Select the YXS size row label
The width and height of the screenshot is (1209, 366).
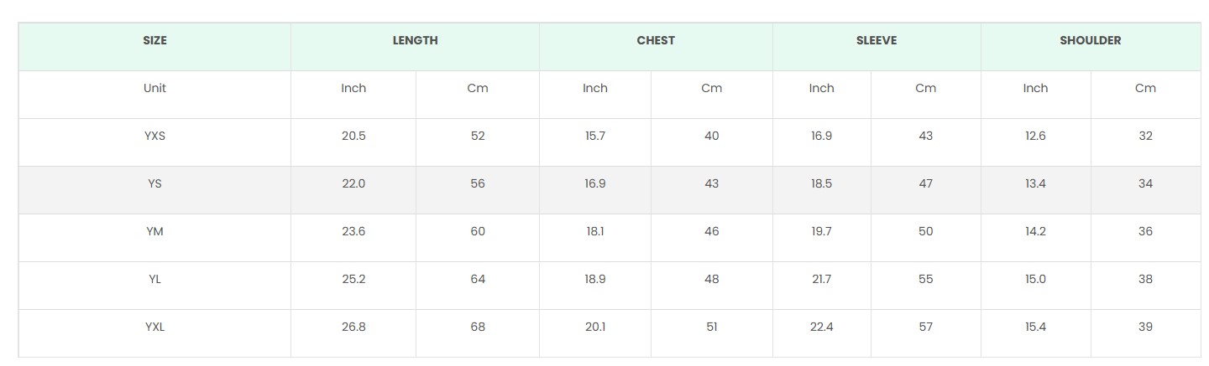point(154,136)
